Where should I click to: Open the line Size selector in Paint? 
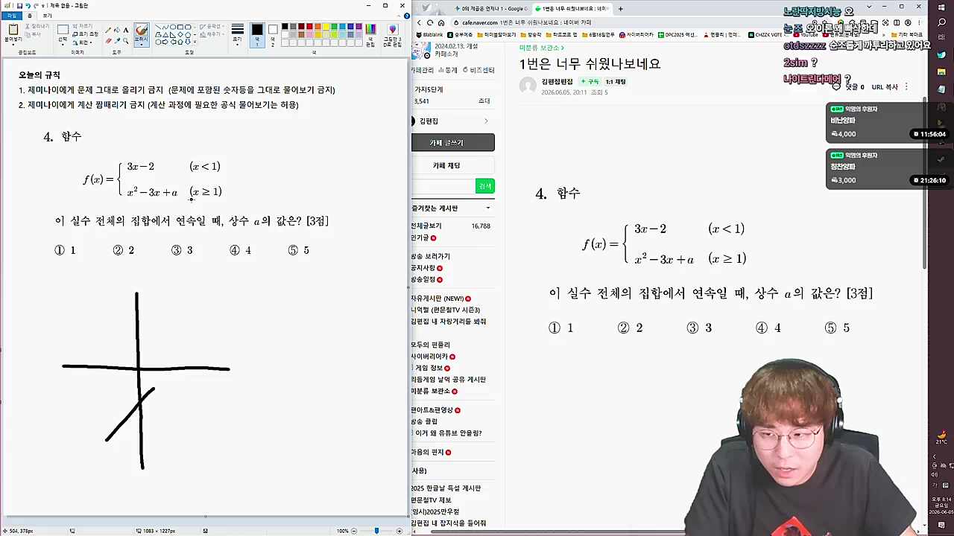tap(237, 34)
